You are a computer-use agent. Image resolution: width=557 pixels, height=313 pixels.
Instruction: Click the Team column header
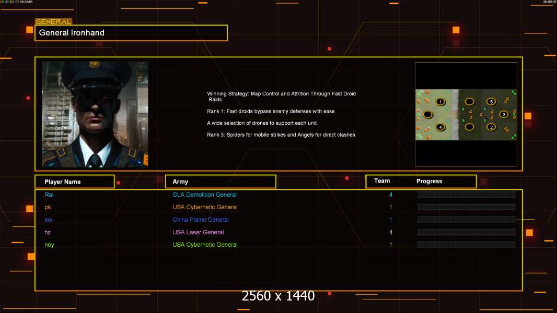382,181
